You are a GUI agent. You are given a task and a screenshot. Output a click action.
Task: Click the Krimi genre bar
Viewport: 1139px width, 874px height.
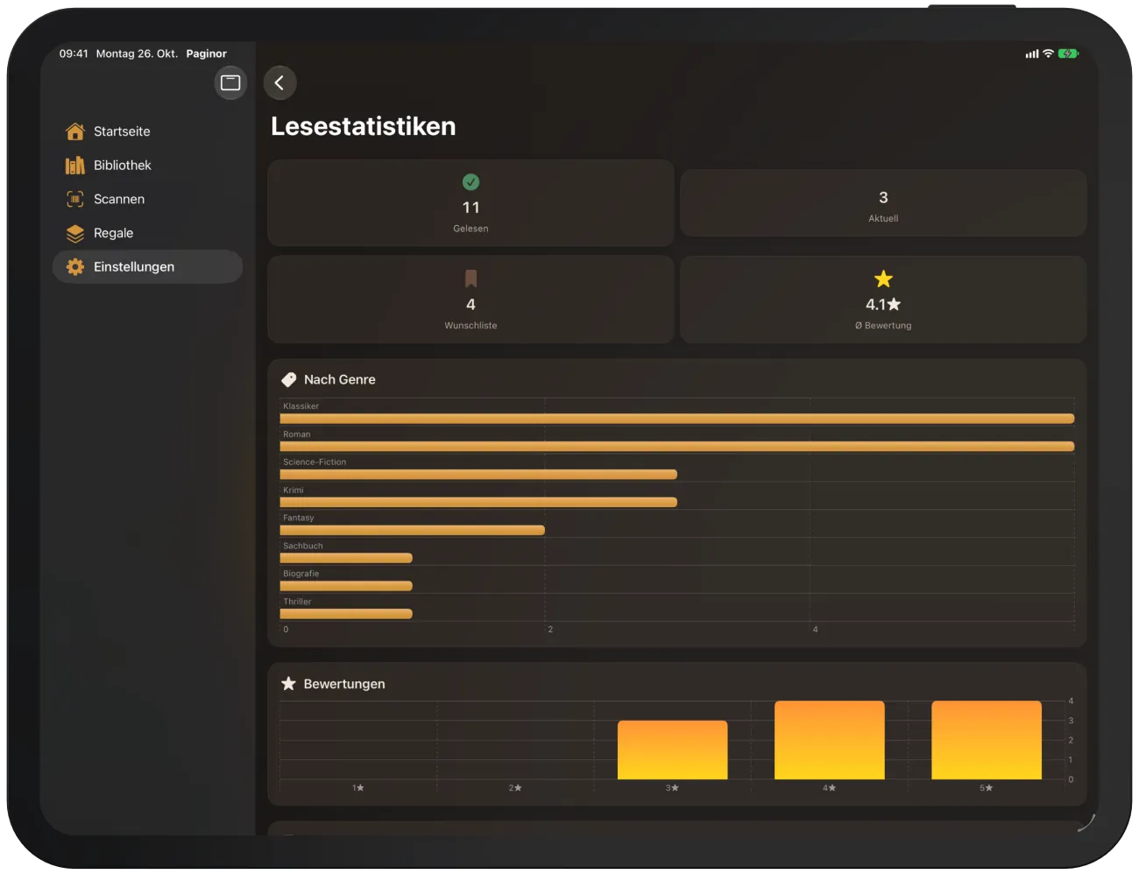tap(478, 503)
